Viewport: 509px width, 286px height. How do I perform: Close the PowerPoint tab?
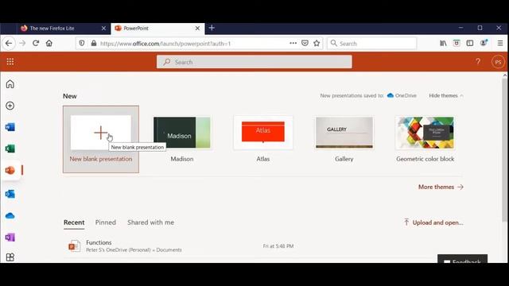[197, 29]
